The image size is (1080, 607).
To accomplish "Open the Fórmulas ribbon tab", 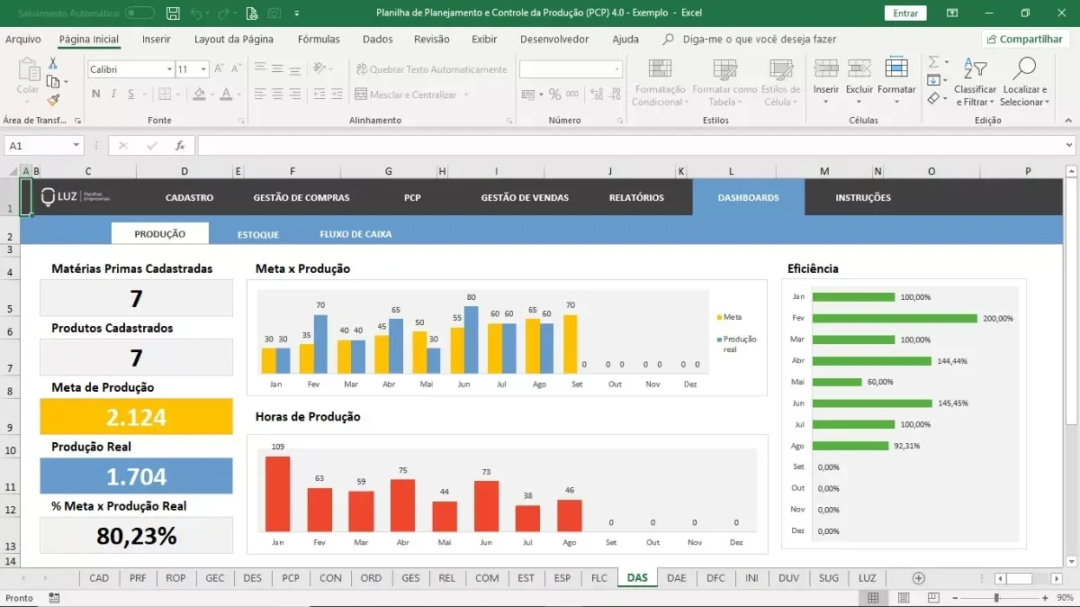I will [x=319, y=39].
